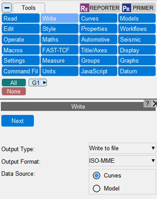The height and width of the screenshot is (199, 157).
Task: Switch to the Tools tab
Action: coord(29,8)
